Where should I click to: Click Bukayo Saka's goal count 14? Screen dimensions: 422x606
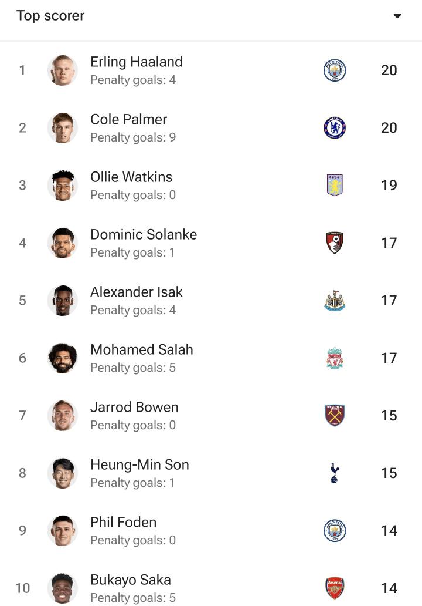389,588
